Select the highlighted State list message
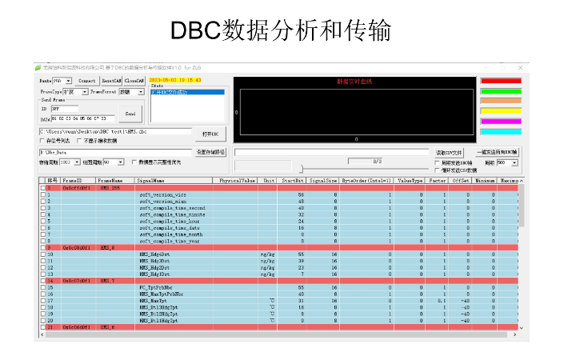 point(188,92)
